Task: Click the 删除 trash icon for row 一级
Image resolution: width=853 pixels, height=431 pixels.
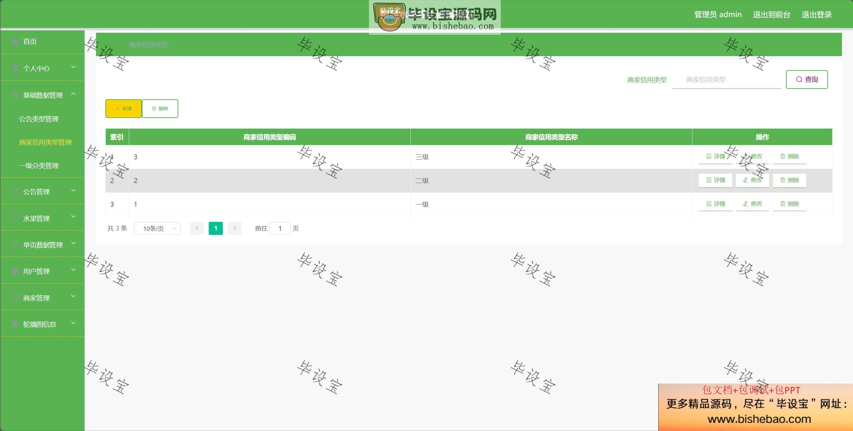Action: click(x=783, y=204)
